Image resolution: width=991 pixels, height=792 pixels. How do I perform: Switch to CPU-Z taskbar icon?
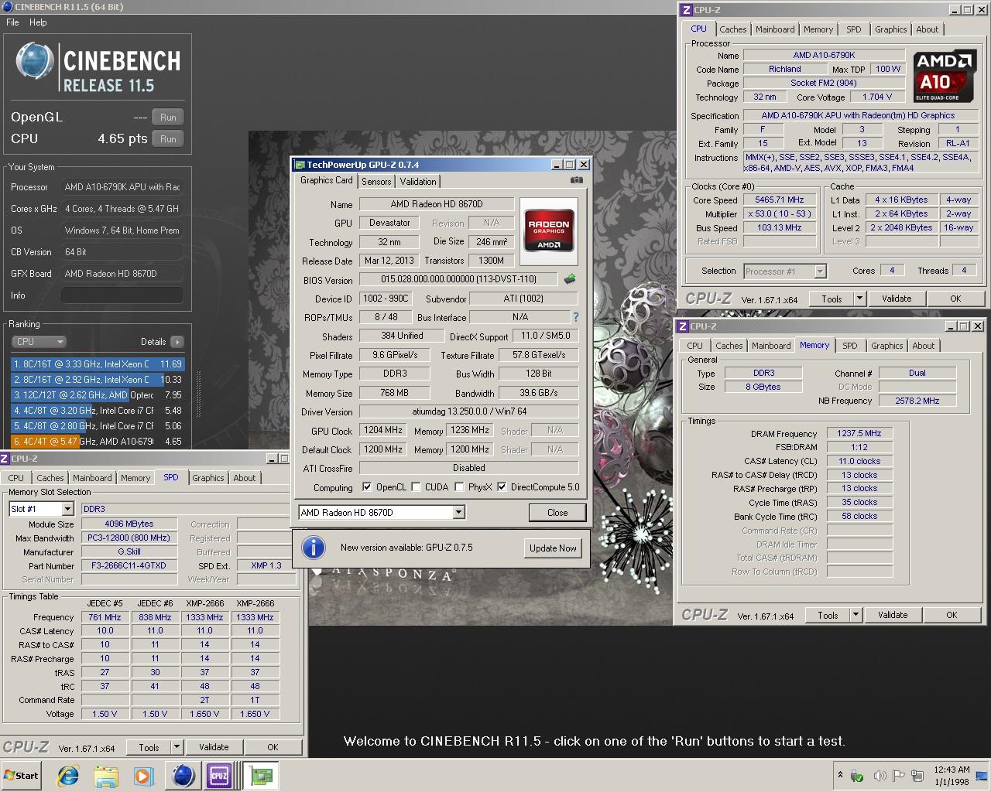[x=220, y=776]
